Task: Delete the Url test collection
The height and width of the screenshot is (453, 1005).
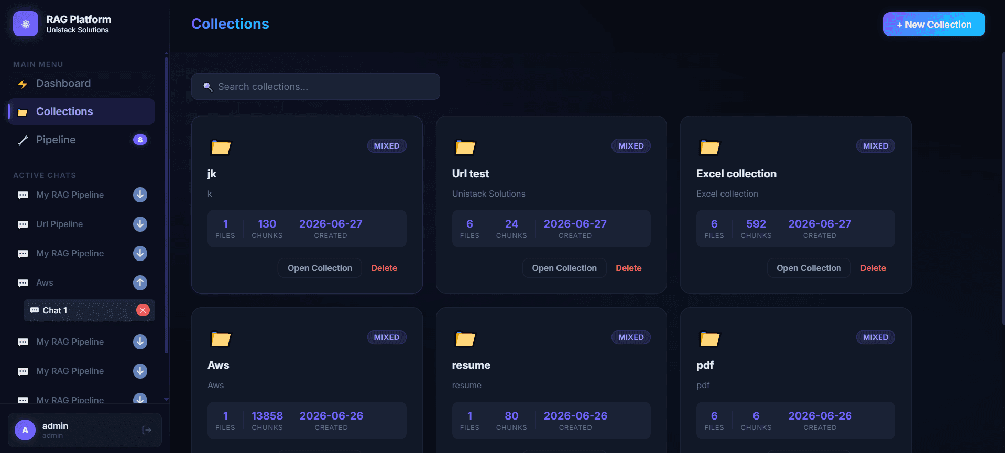Action: pyautogui.click(x=628, y=268)
